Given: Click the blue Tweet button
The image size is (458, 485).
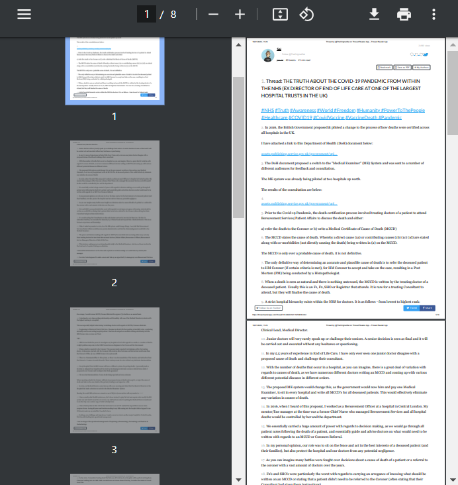Looking at the screenshot, I should coord(411,308).
